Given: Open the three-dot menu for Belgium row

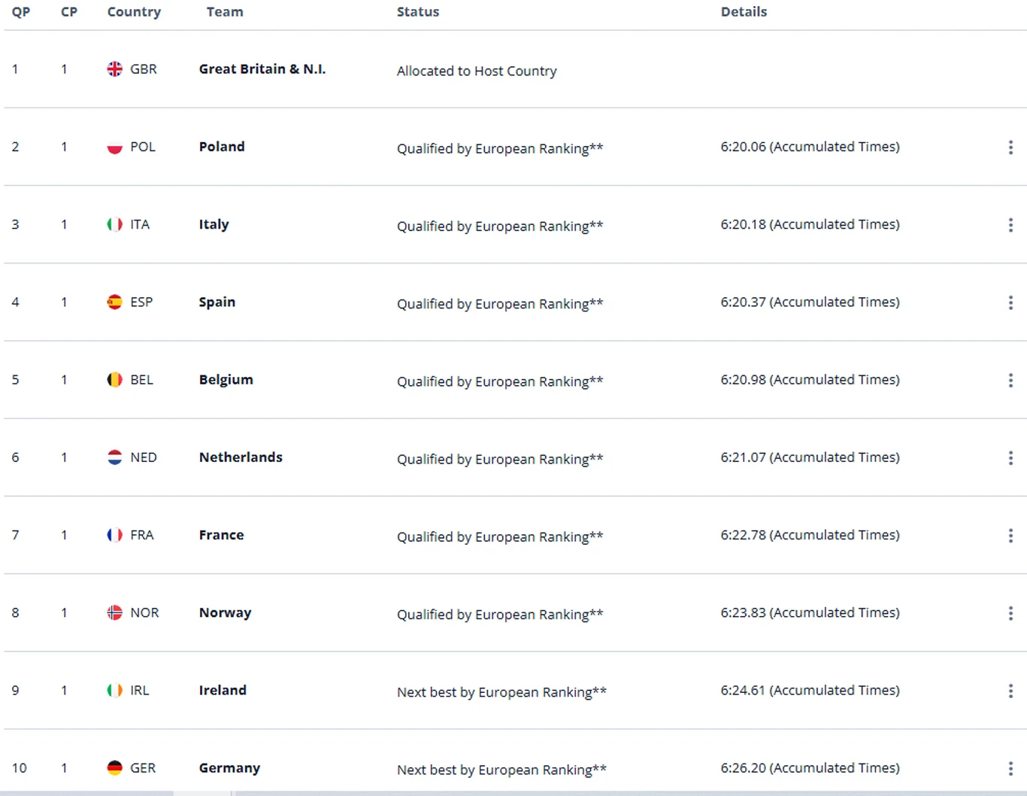Looking at the screenshot, I should pyautogui.click(x=1010, y=380).
